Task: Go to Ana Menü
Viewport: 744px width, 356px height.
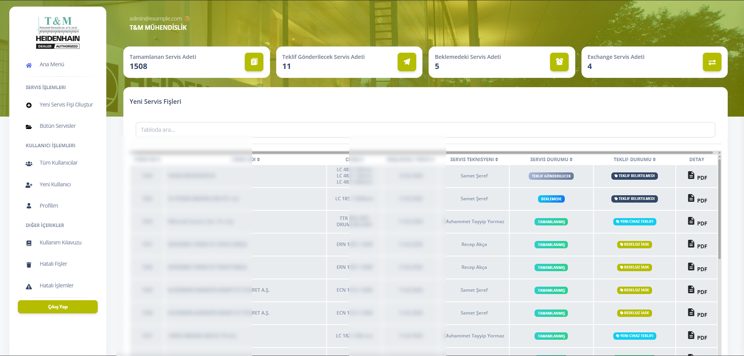Action: 52,65
